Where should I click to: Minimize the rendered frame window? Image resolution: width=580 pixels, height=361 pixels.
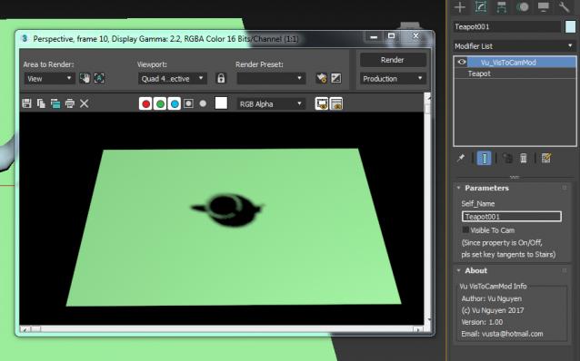tap(374, 36)
